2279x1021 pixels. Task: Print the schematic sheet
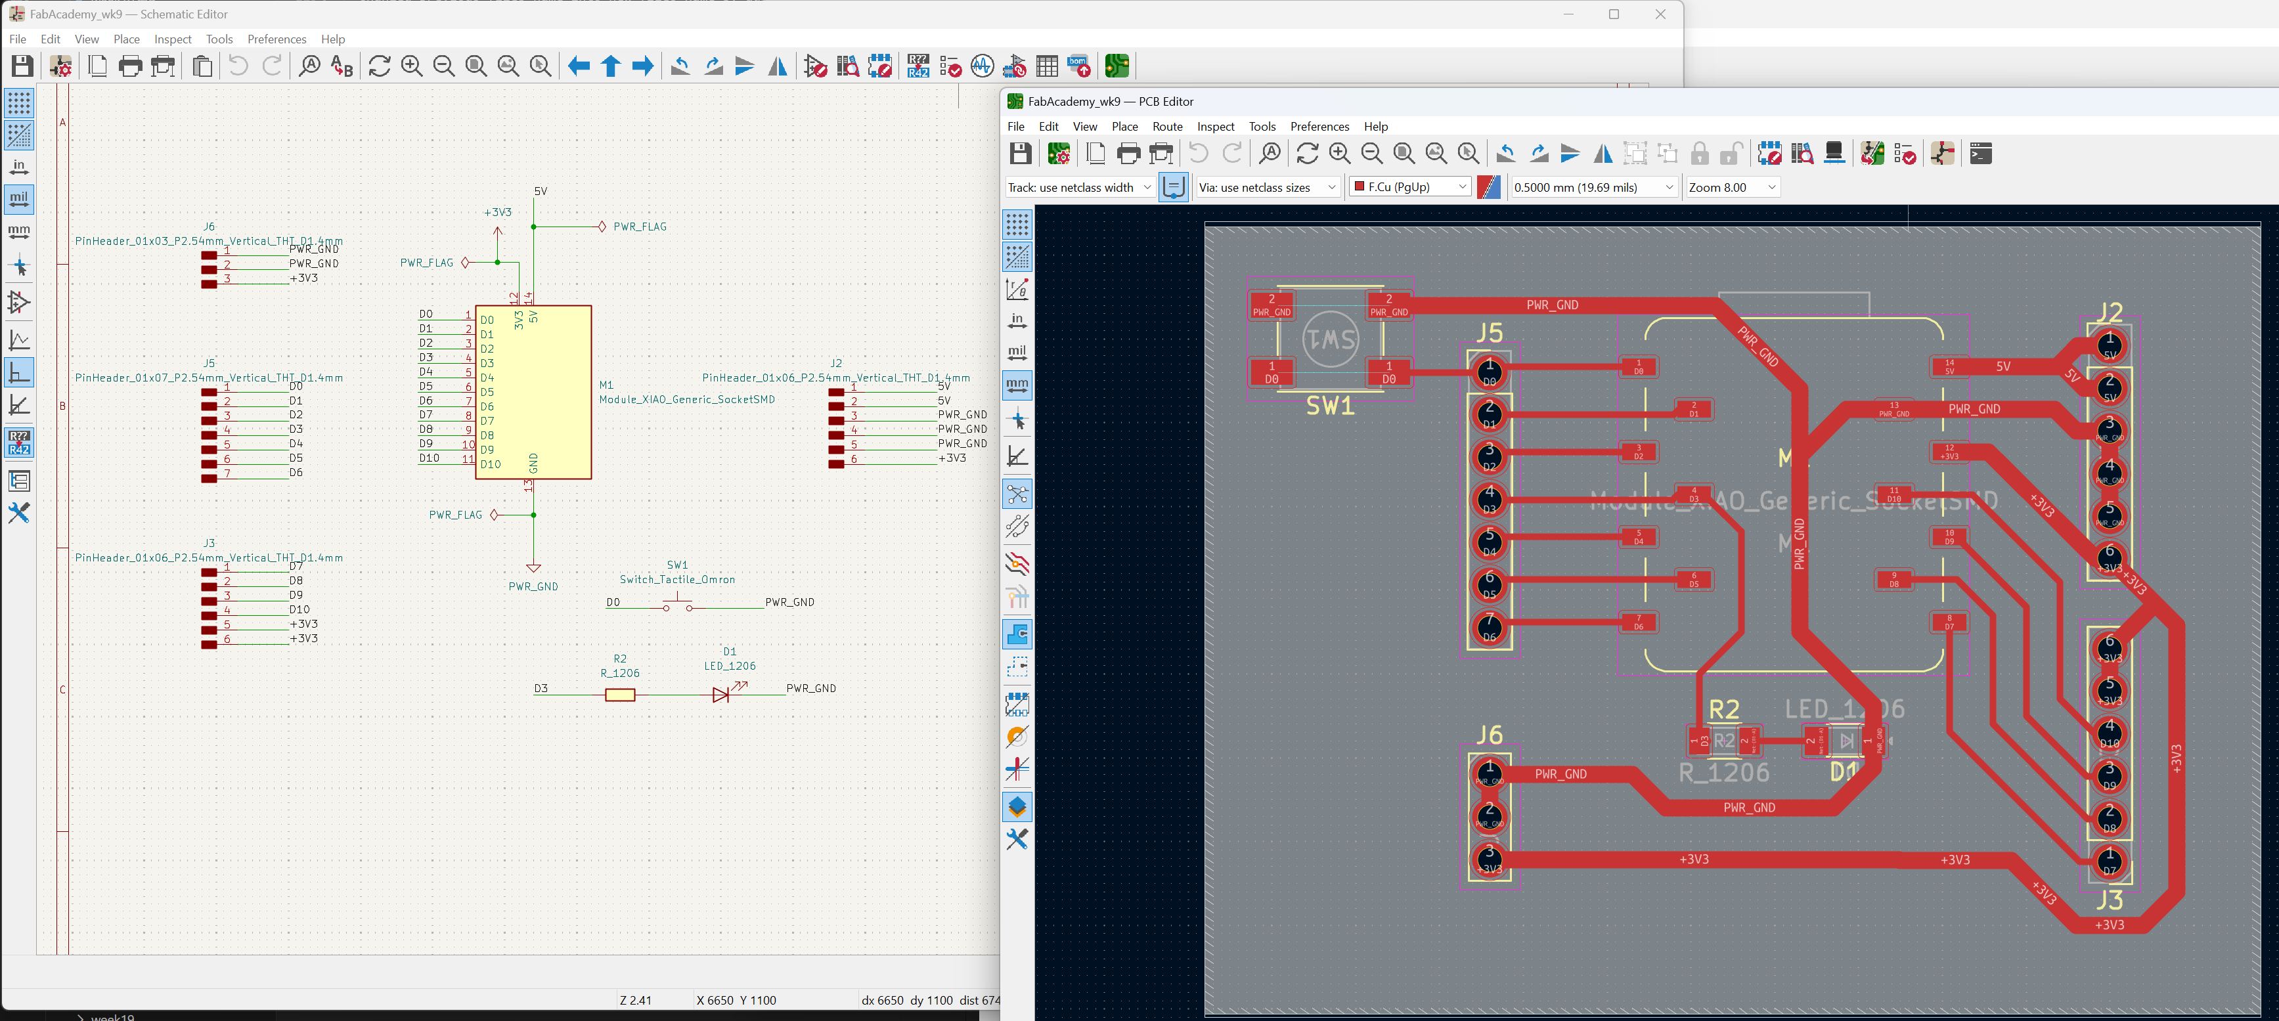(x=131, y=66)
